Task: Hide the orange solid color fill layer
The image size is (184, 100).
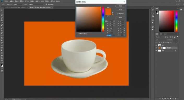Action: click(x=156, y=48)
